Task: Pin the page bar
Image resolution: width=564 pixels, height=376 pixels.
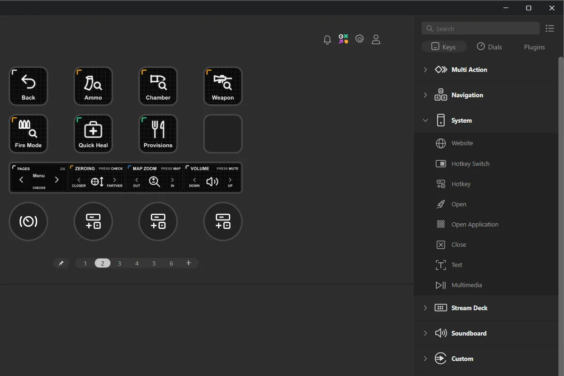Action: (61, 263)
